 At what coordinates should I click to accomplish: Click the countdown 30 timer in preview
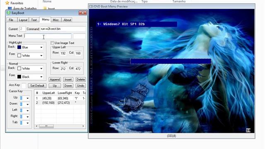pyautogui.click(x=248, y=130)
